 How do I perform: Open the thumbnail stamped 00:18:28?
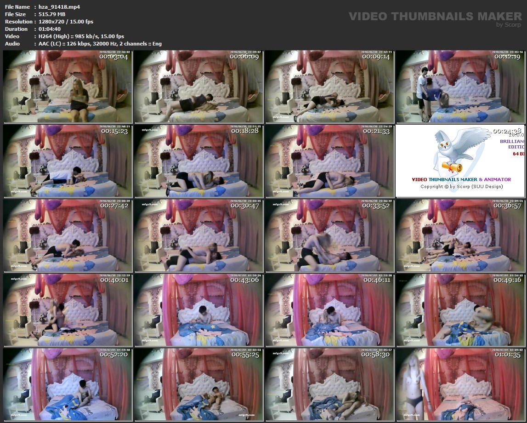(x=199, y=161)
